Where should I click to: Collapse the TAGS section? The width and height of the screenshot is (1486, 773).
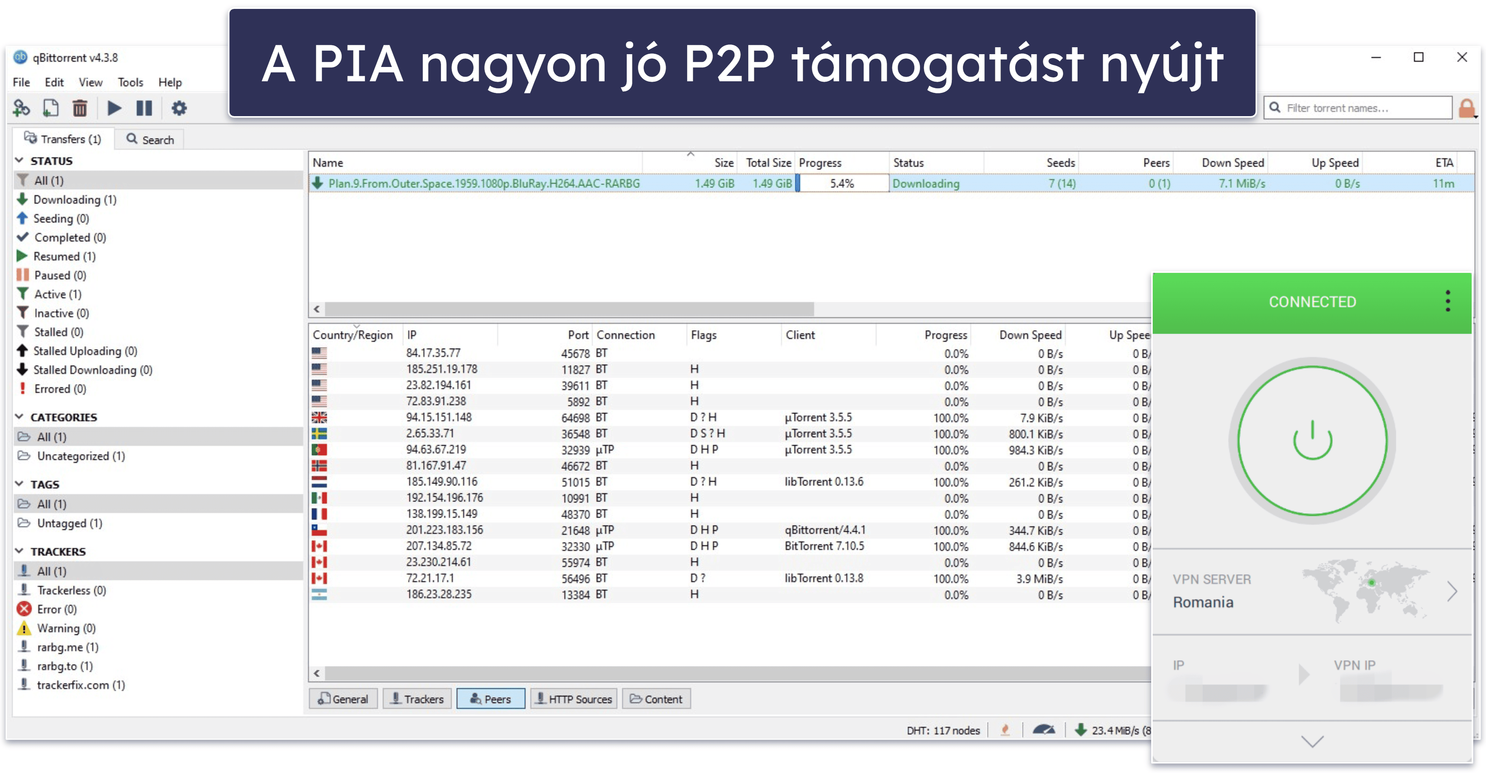[19, 483]
